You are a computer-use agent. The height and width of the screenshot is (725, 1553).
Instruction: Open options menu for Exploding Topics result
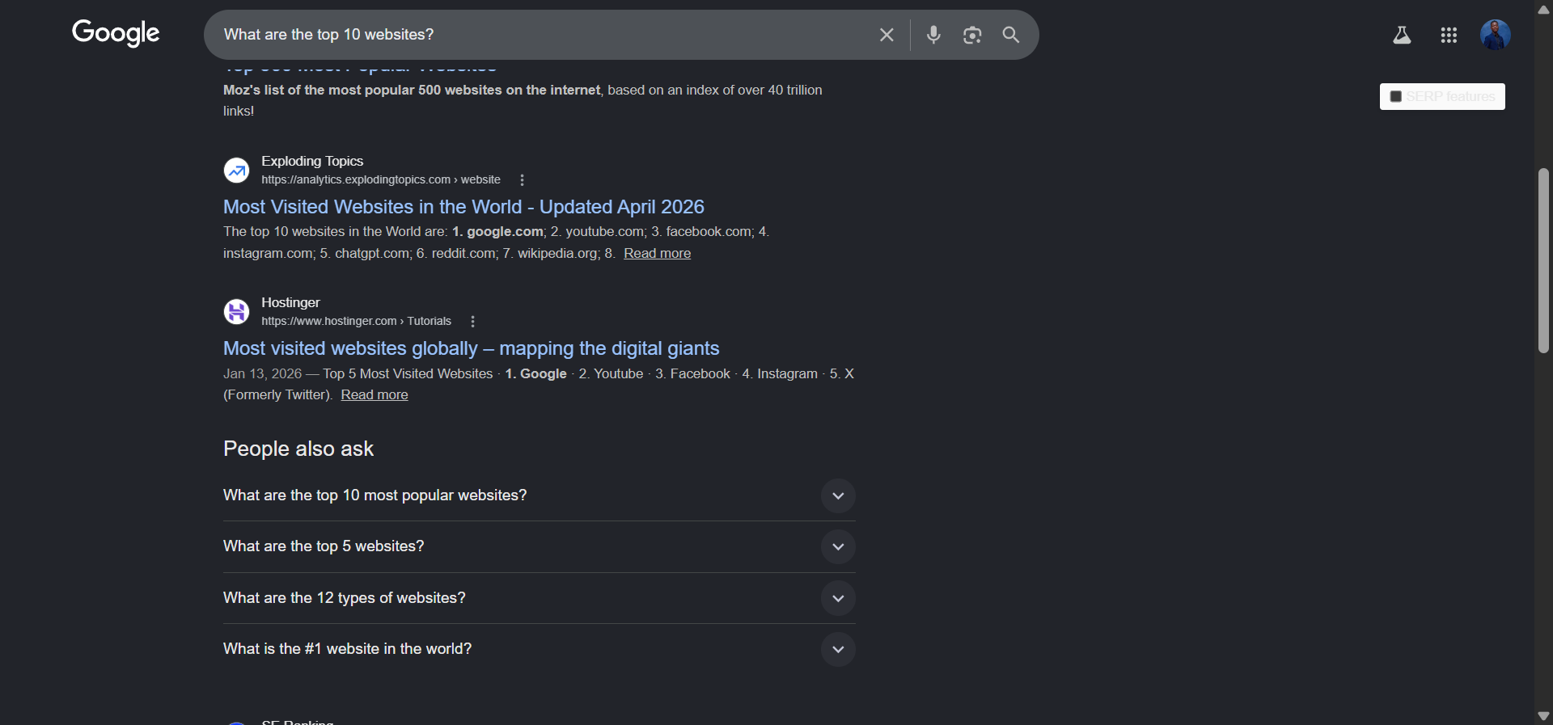click(522, 179)
